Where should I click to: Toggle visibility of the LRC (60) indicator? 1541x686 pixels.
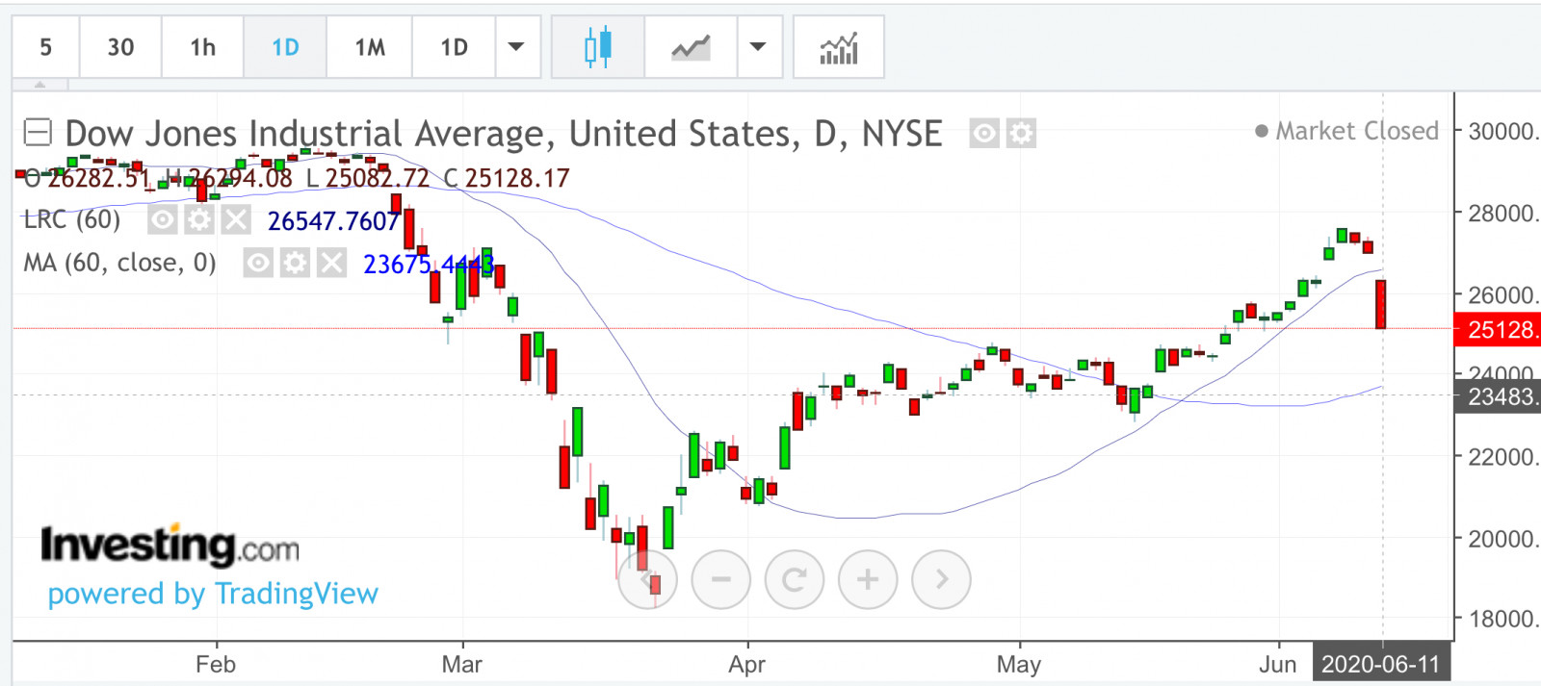click(162, 220)
